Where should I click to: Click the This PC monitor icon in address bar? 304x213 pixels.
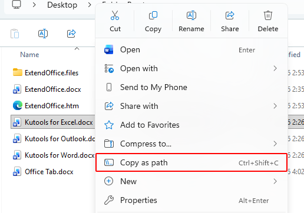click(x=16, y=5)
